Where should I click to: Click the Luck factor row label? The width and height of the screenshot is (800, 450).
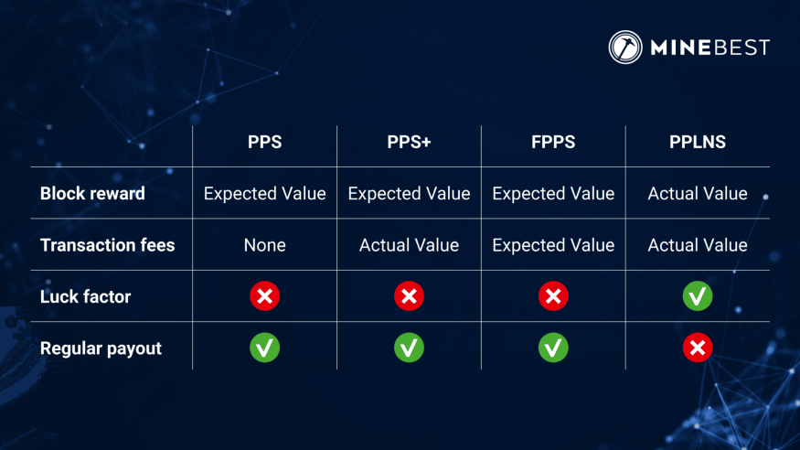coord(85,296)
